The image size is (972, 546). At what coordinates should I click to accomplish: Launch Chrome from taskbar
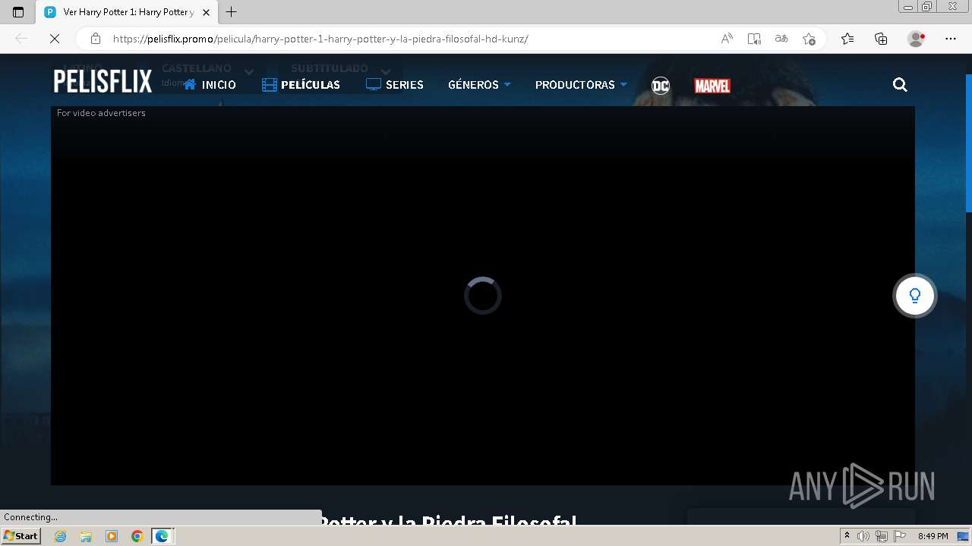click(137, 536)
